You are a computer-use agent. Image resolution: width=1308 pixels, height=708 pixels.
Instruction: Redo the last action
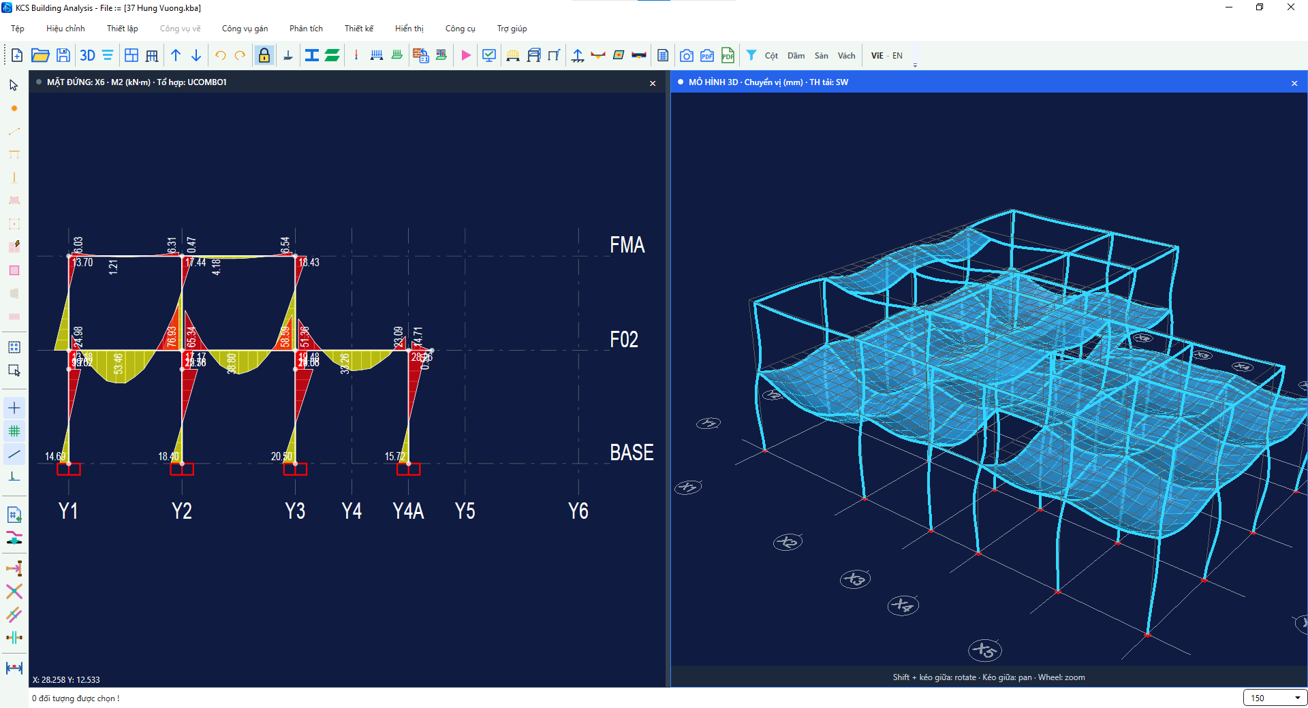click(x=240, y=56)
